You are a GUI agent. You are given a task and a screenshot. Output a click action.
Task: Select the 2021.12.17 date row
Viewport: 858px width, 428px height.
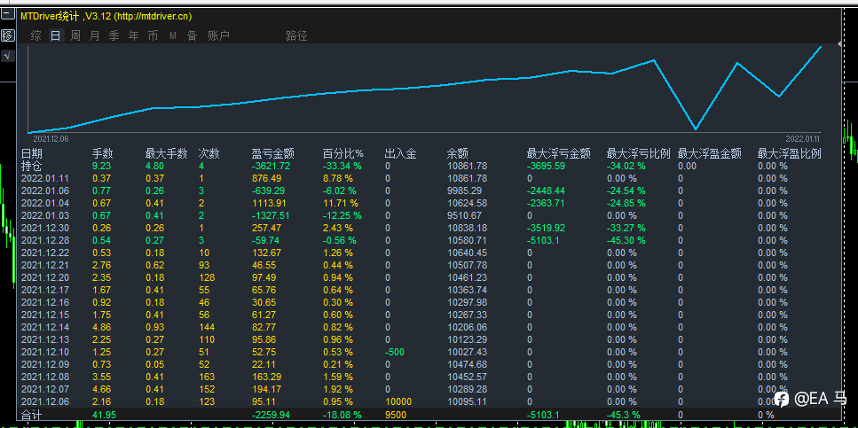coord(429,290)
